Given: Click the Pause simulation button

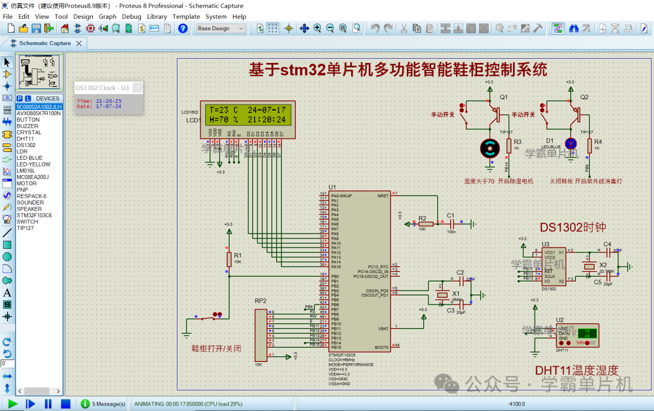Looking at the screenshot, I should [48, 404].
